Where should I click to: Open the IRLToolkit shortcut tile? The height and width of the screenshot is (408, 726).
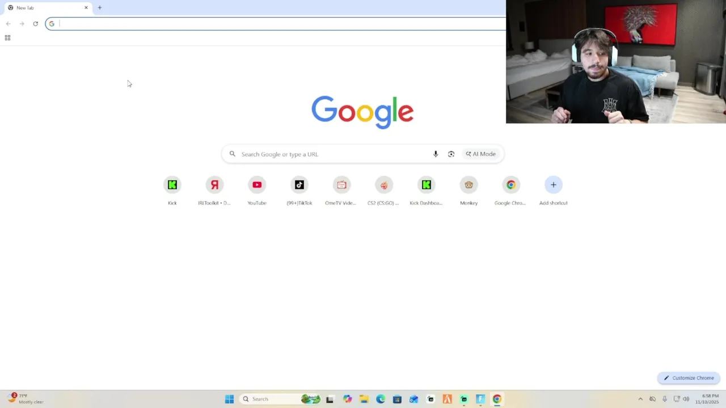(214, 192)
